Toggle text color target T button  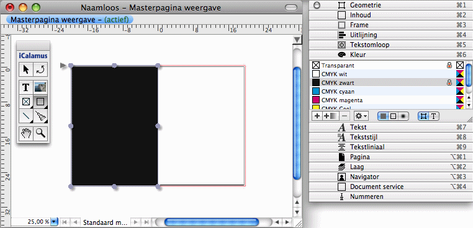(434, 116)
